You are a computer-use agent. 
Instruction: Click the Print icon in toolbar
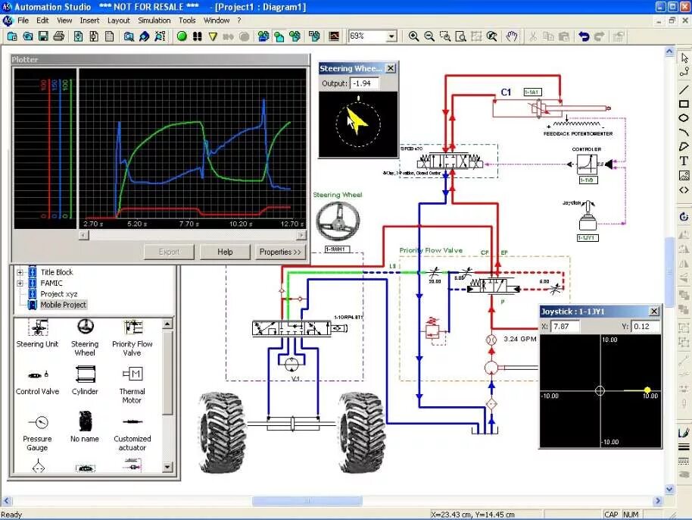point(58,36)
